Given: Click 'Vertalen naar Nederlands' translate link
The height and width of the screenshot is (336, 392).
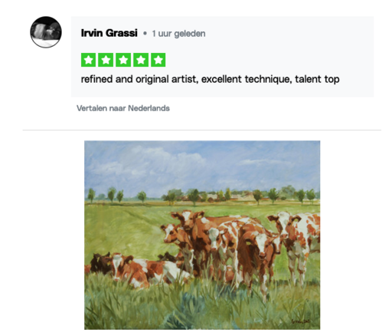Looking at the screenshot, I should (x=123, y=108).
